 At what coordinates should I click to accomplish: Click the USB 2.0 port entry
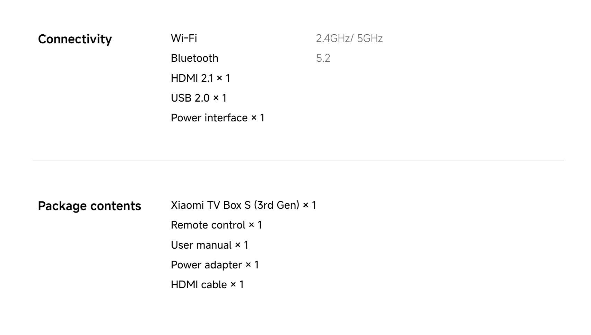[x=199, y=98]
